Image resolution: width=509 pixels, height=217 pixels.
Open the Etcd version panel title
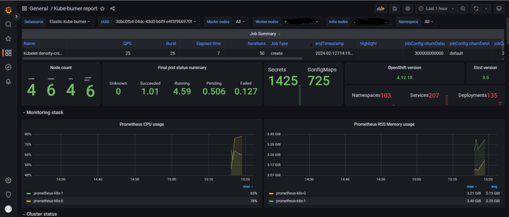pyautogui.click(x=485, y=68)
